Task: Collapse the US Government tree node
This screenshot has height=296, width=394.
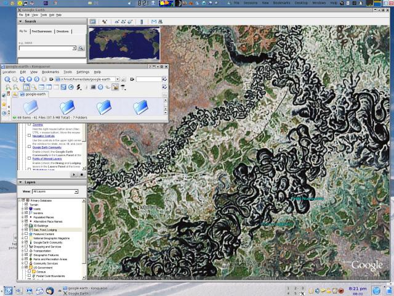Action: [x=22, y=268]
